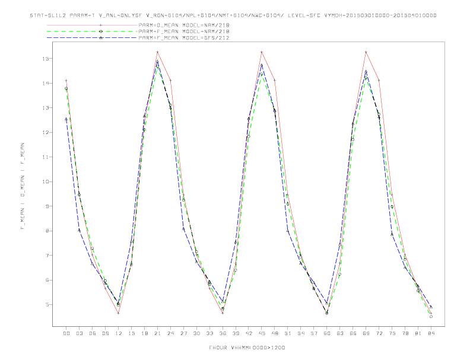The image size is (470, 363).
Task: Click the x-axis label FHOUR VHHMM:0000>1200
Action: 247,348
